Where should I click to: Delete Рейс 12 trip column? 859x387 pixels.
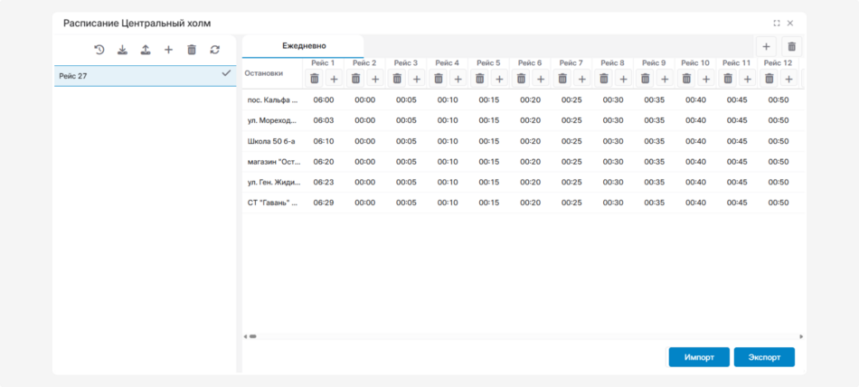pos(769,79)
